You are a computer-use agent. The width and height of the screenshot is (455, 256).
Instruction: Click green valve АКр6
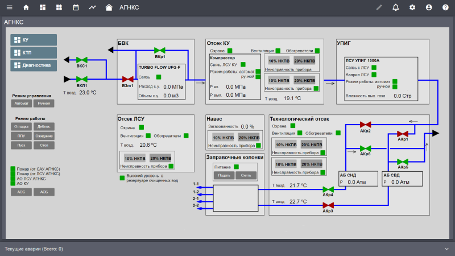(365, 148)
